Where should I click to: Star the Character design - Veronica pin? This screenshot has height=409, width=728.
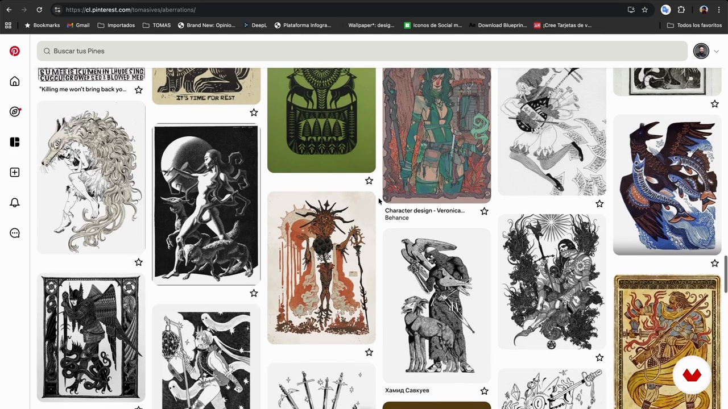click(484, 211)
